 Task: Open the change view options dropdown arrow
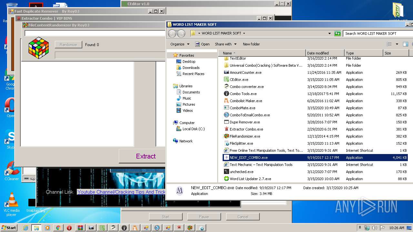(x=397, y=44)
